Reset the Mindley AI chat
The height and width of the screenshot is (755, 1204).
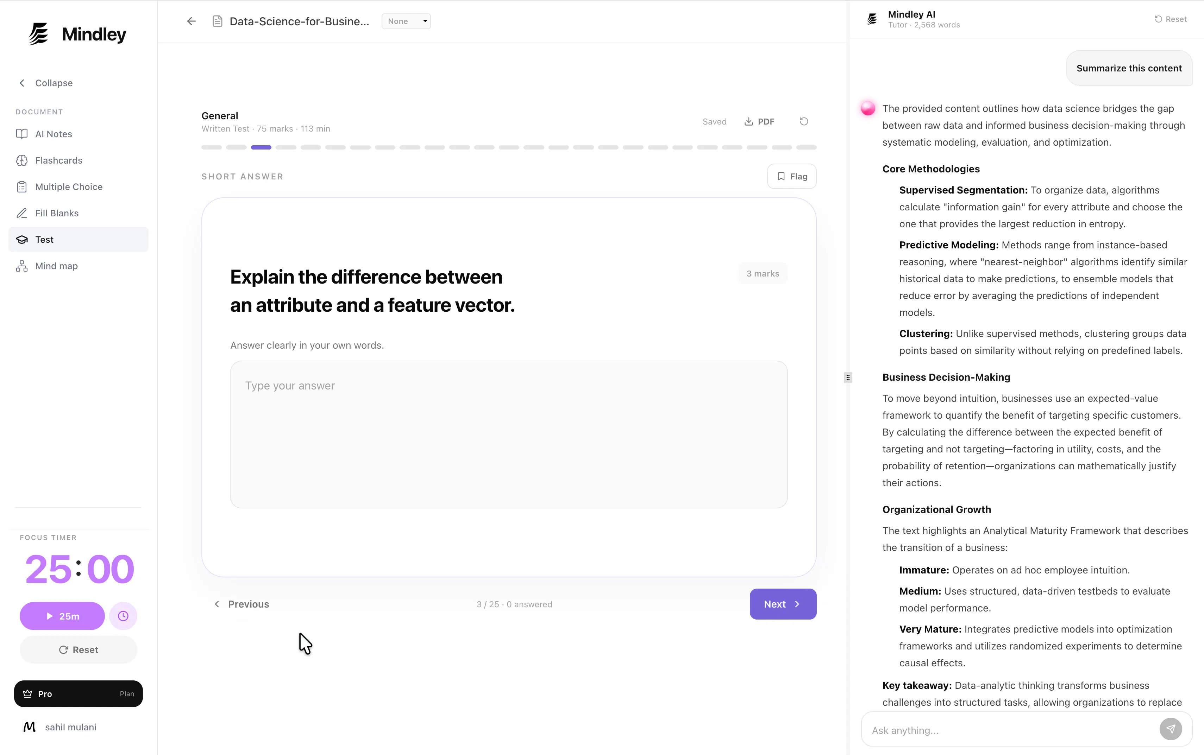pyautogui.click(x=1171, y=19)
